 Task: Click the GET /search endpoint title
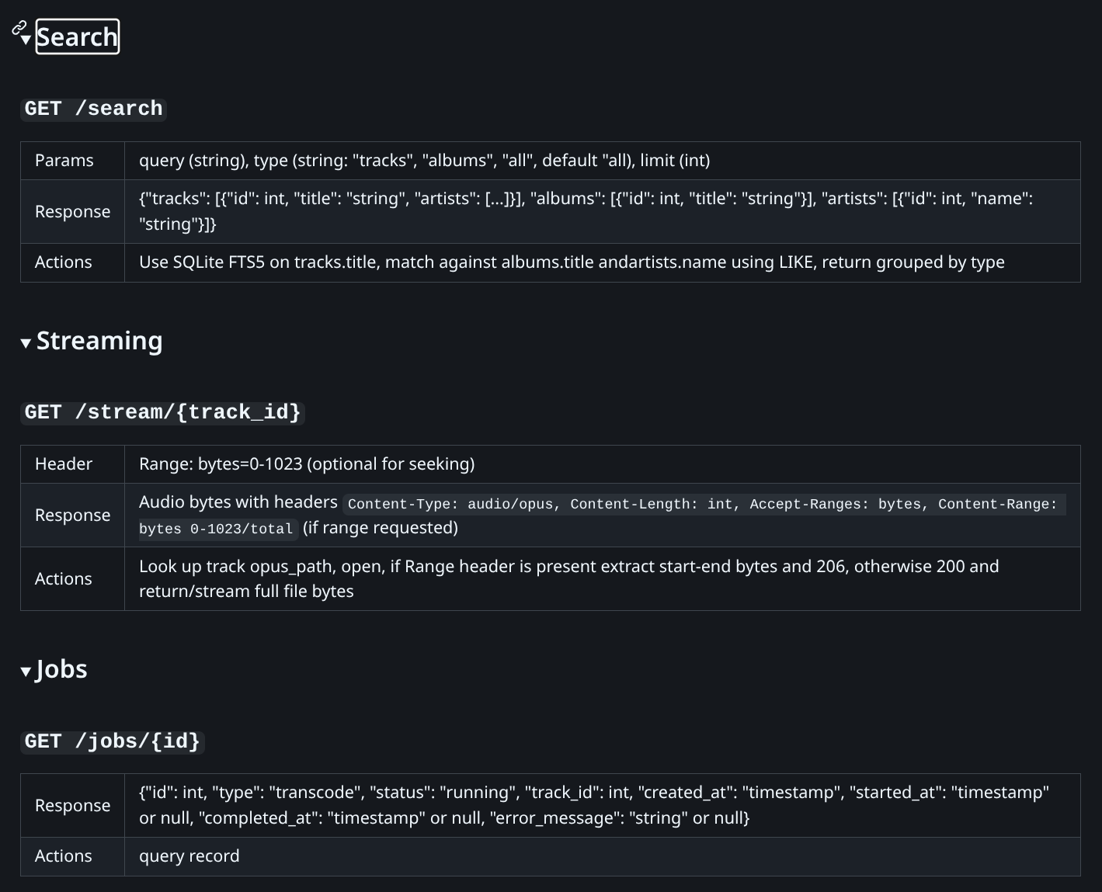coord(93,109)
